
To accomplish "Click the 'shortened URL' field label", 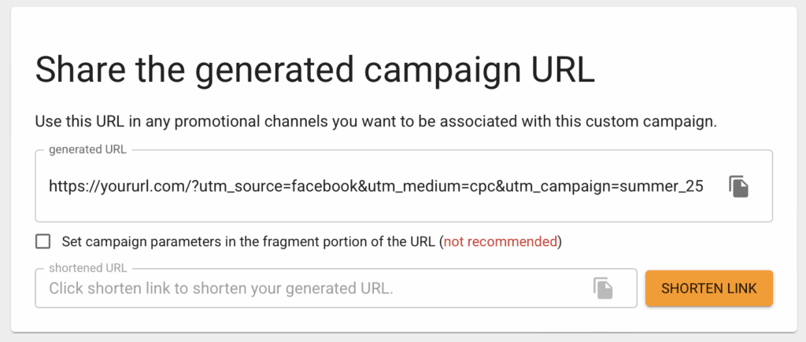I will 88,268.
